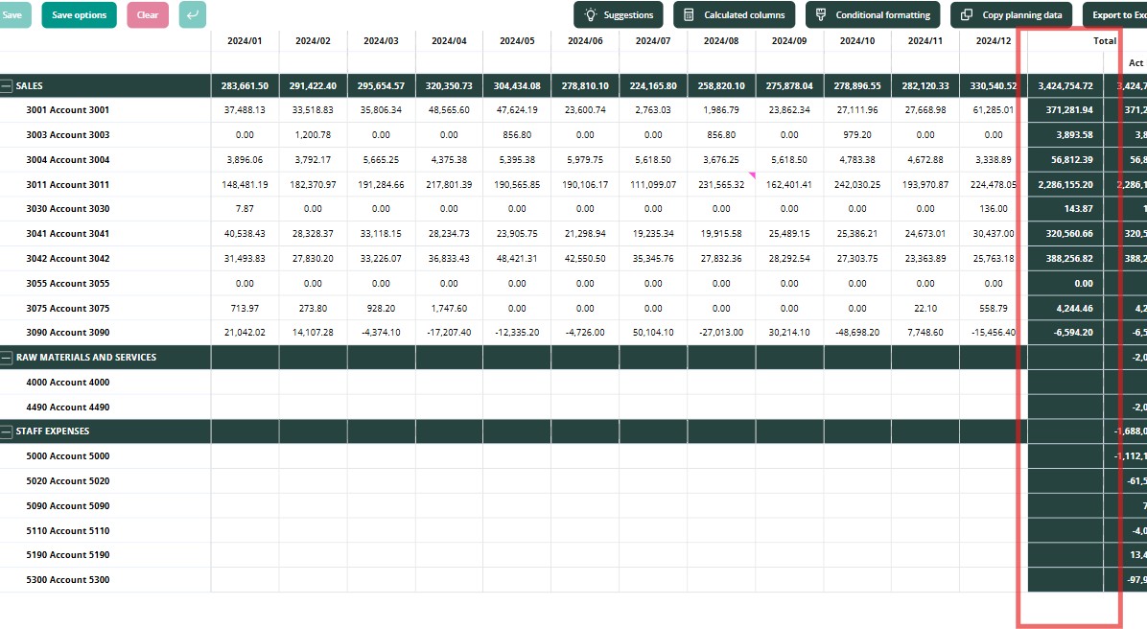This screenshot has width=1147, height=629.
Task: Select the 2024/12 column header
Action: [993, 41]
